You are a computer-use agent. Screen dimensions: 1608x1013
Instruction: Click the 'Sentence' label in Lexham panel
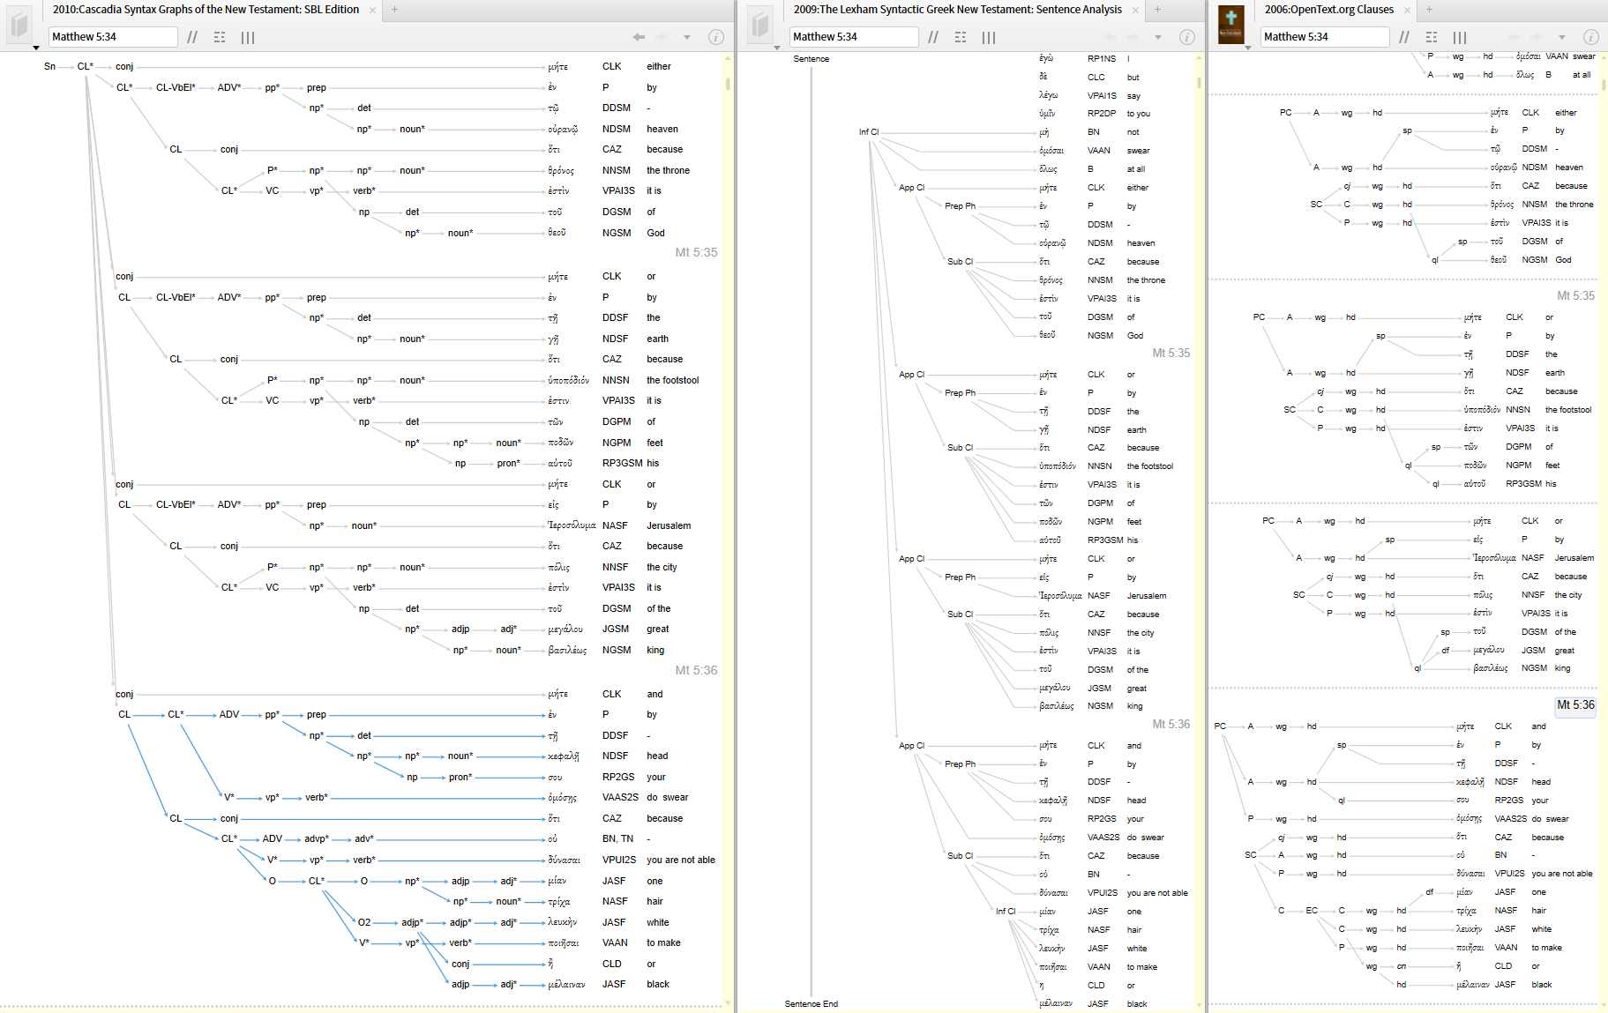point(811,59)
